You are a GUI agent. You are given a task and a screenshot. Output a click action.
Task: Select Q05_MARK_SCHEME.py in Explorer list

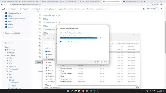click(66, 74)
